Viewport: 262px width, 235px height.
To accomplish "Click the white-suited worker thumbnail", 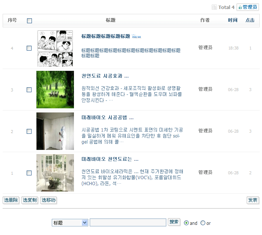I will [x=55, y=131].
